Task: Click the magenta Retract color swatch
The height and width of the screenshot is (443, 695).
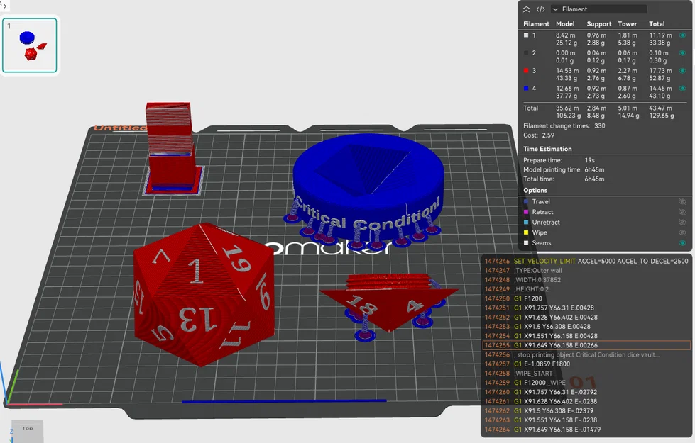Action: point(526,212)
